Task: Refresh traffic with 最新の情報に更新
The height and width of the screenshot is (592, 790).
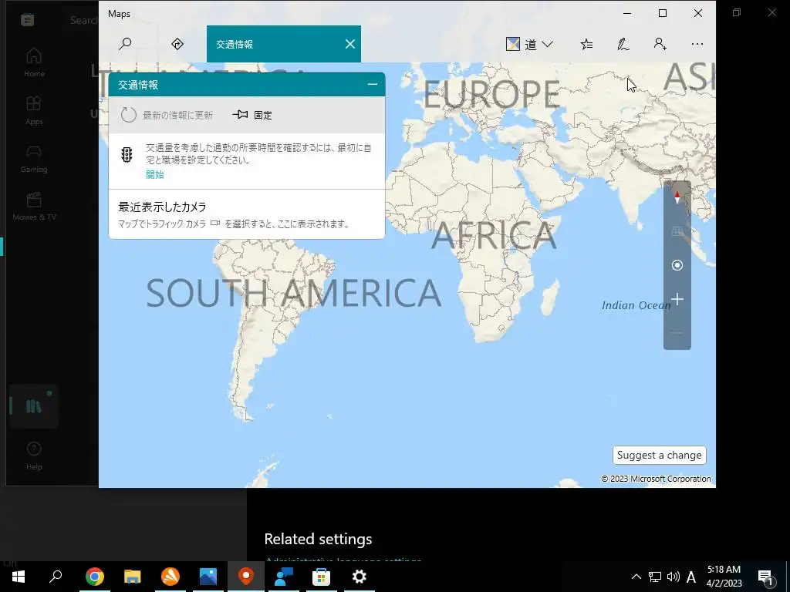Action: coord(167,115)
